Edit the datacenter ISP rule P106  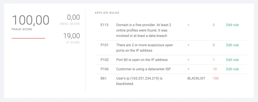(x=232, y=69)
